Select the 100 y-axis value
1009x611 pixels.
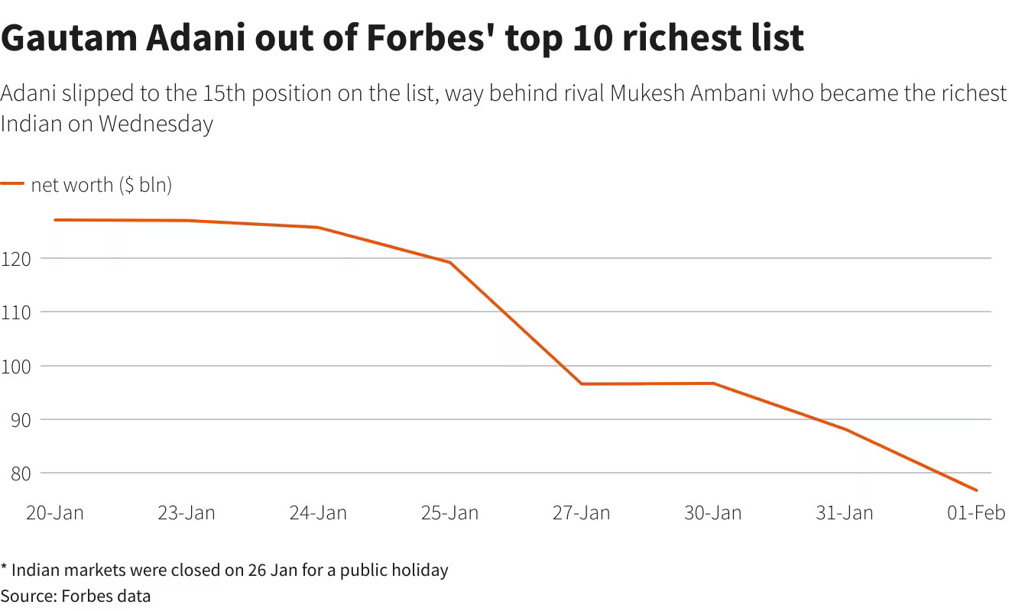point(18,366)
